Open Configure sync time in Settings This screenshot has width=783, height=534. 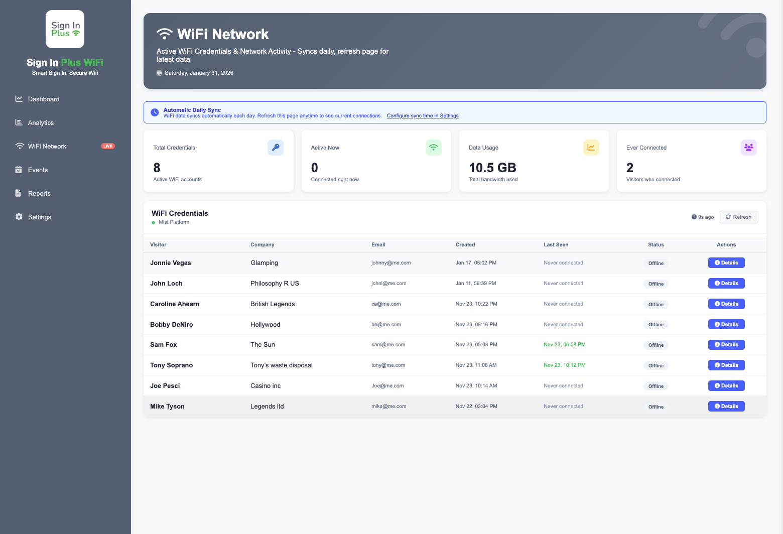[423, 115]
